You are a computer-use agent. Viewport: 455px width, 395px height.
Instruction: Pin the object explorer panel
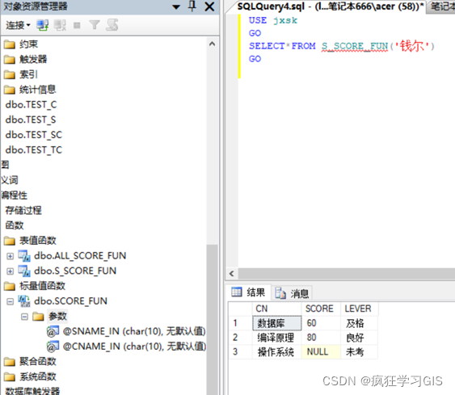[192, 6]
